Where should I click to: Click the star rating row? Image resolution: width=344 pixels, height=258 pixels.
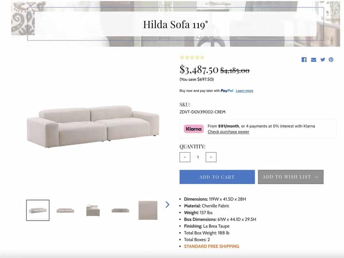192,57
